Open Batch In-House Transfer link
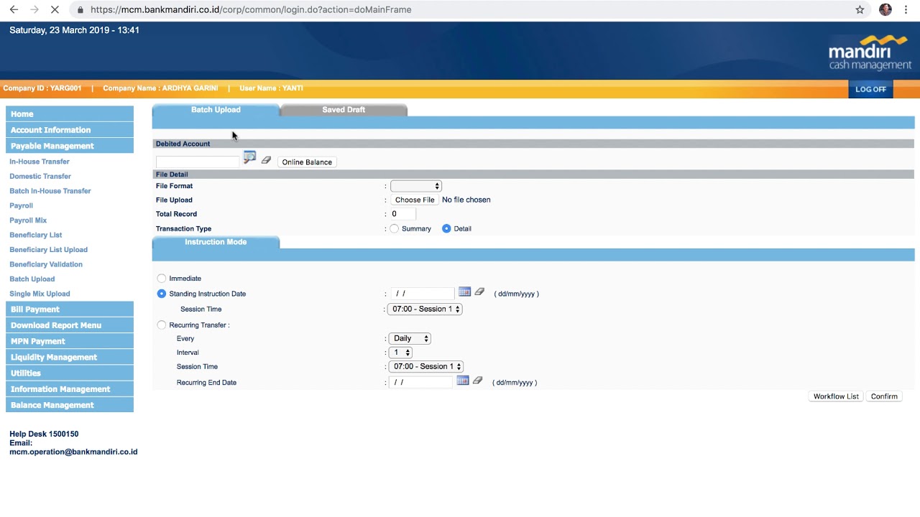This screenshot has height=517, width=920. tap(50, 191)
